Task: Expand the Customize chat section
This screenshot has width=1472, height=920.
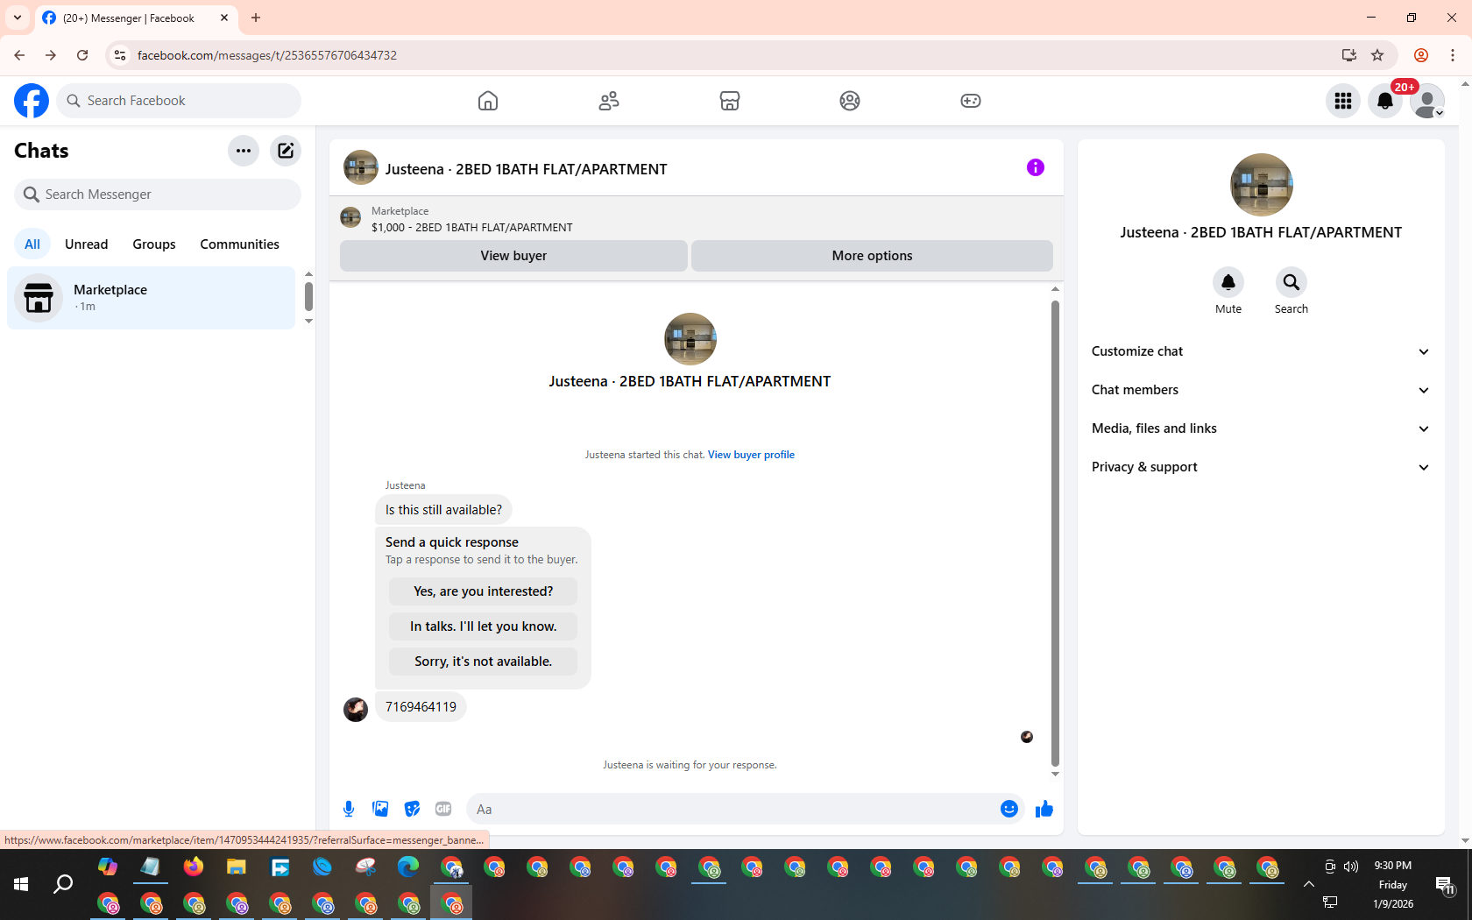Action: click(1260, 351)
